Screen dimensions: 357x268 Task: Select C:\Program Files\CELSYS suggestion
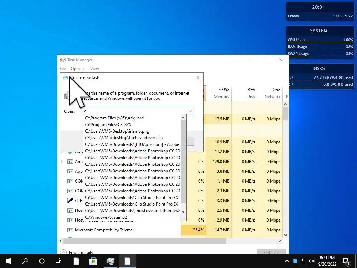(x=132, y=125)
